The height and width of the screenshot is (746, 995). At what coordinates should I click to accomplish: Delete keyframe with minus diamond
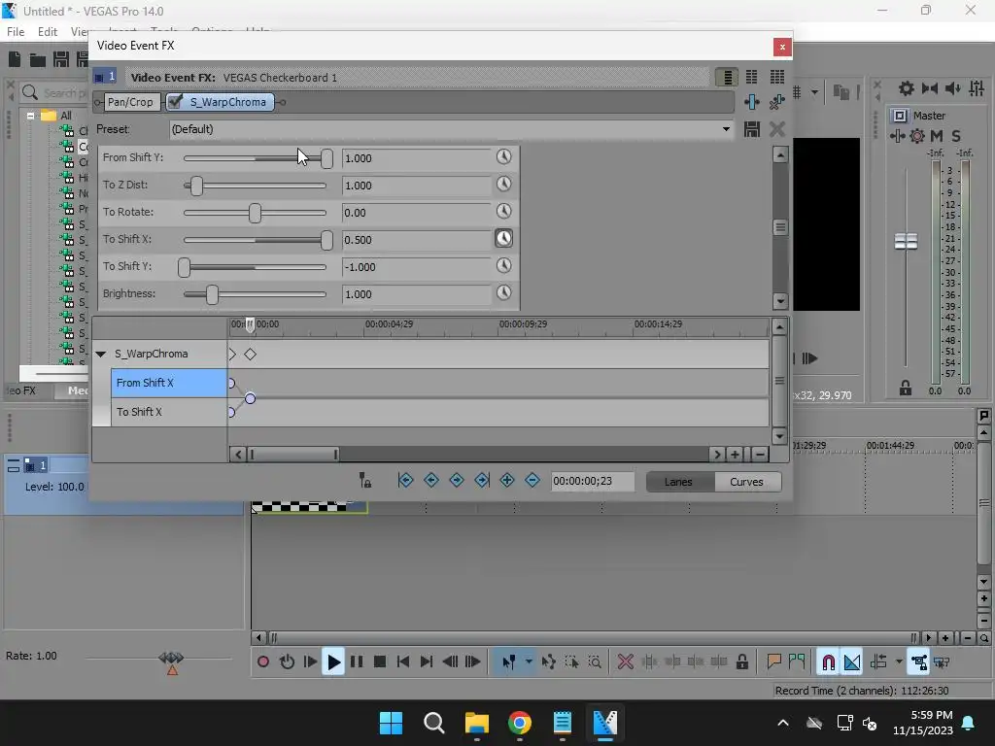[x=532, y=481]
